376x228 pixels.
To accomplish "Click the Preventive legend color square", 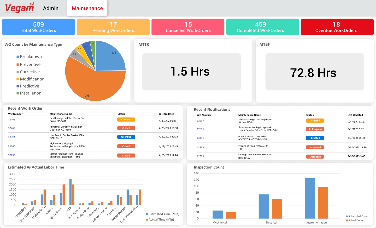I will click(18, 65).
